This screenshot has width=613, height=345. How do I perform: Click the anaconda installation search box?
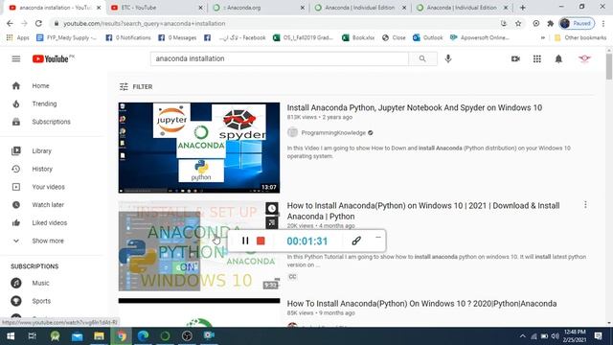[280, 58]
